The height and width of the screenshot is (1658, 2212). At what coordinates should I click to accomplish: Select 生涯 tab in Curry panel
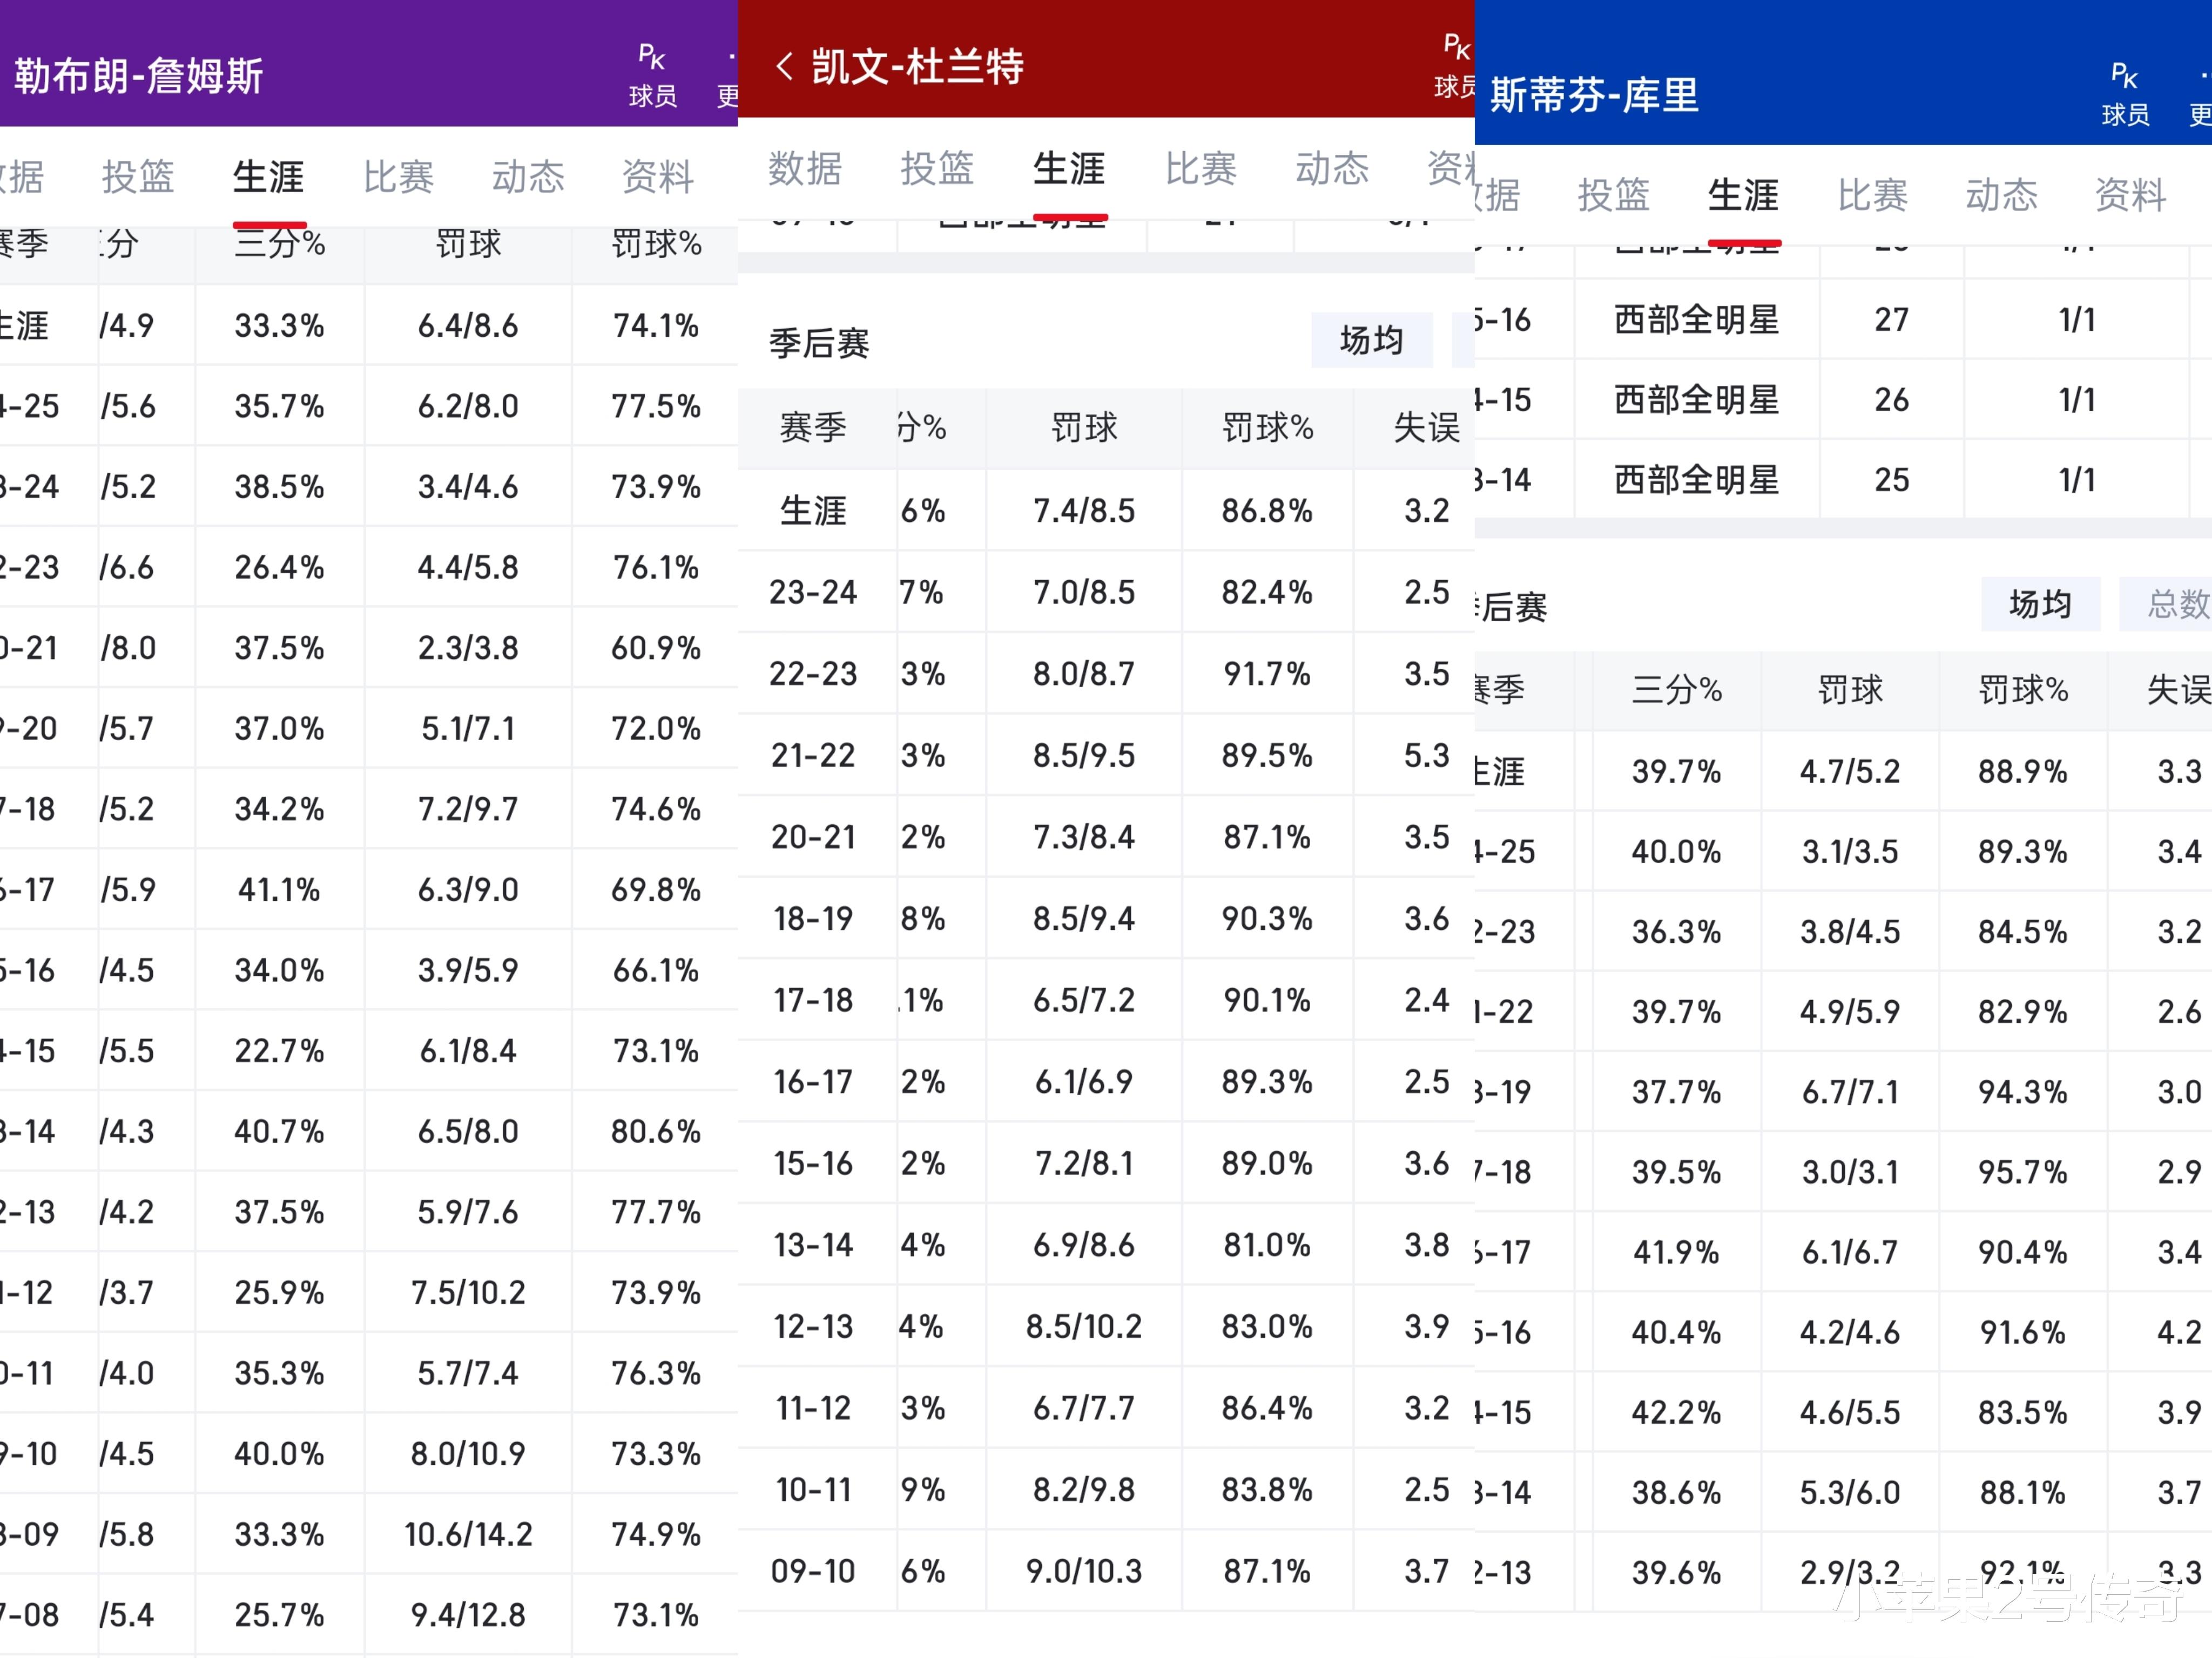click(x=1743, y=195)
